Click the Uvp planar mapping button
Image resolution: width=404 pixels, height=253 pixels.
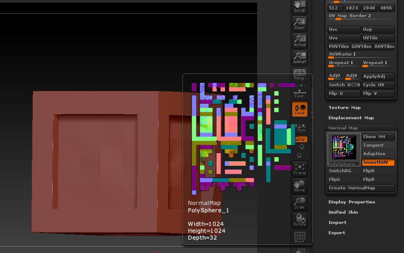tap(378, 29)
